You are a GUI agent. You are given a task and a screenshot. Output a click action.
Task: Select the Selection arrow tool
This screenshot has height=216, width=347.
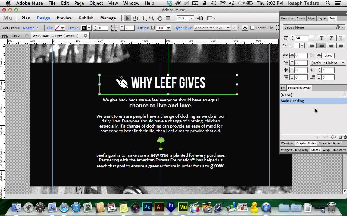127,18
